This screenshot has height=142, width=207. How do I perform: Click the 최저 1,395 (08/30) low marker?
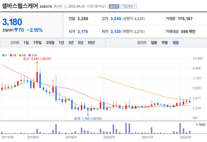point(88,119)
